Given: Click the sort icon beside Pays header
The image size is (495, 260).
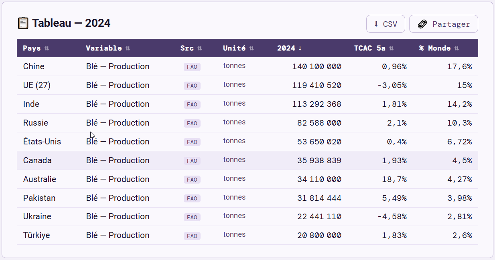Looking at the screenshot, I should pyautogui.click(x=47, y=48).
